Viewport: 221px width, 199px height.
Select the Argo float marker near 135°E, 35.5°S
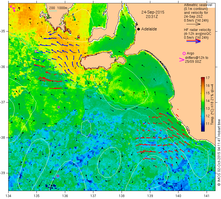36,51
